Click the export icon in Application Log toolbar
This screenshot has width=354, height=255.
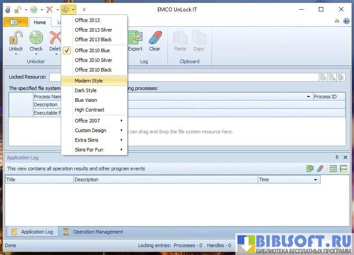310,169
